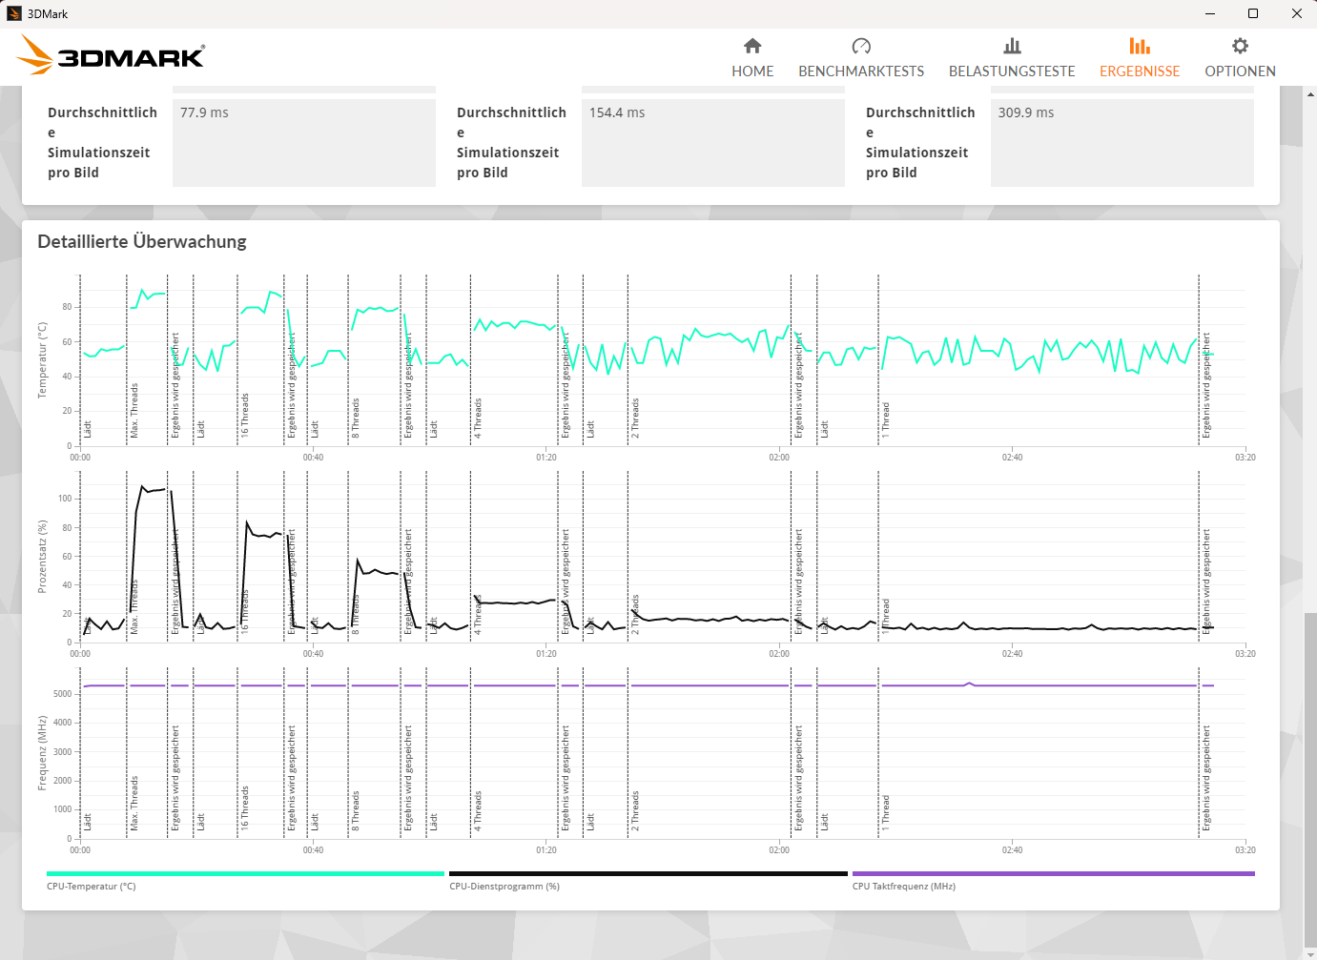
Task: Switch to the BELASTUNGSTESTE tab
Action: coord(1012,71)
